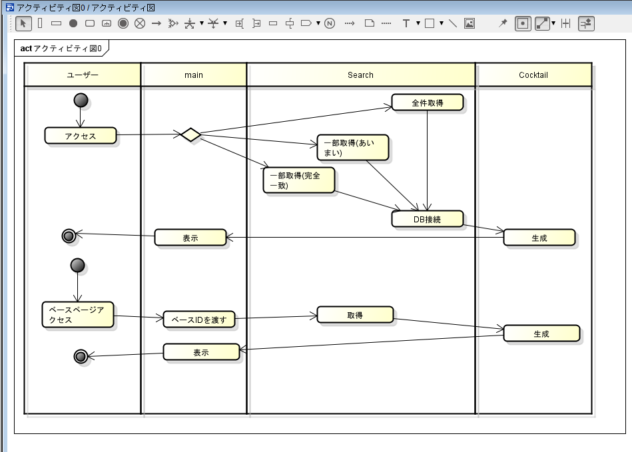This screenshot has height=452, width=632.
Task: Select the ベースIDを渡す action node
Action: pyautogui.click(x=199, y=320)
